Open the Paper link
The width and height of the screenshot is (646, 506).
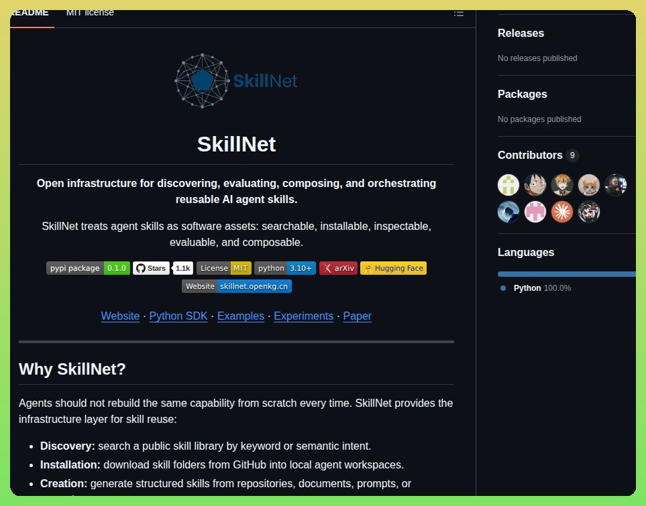pos(357,316)
